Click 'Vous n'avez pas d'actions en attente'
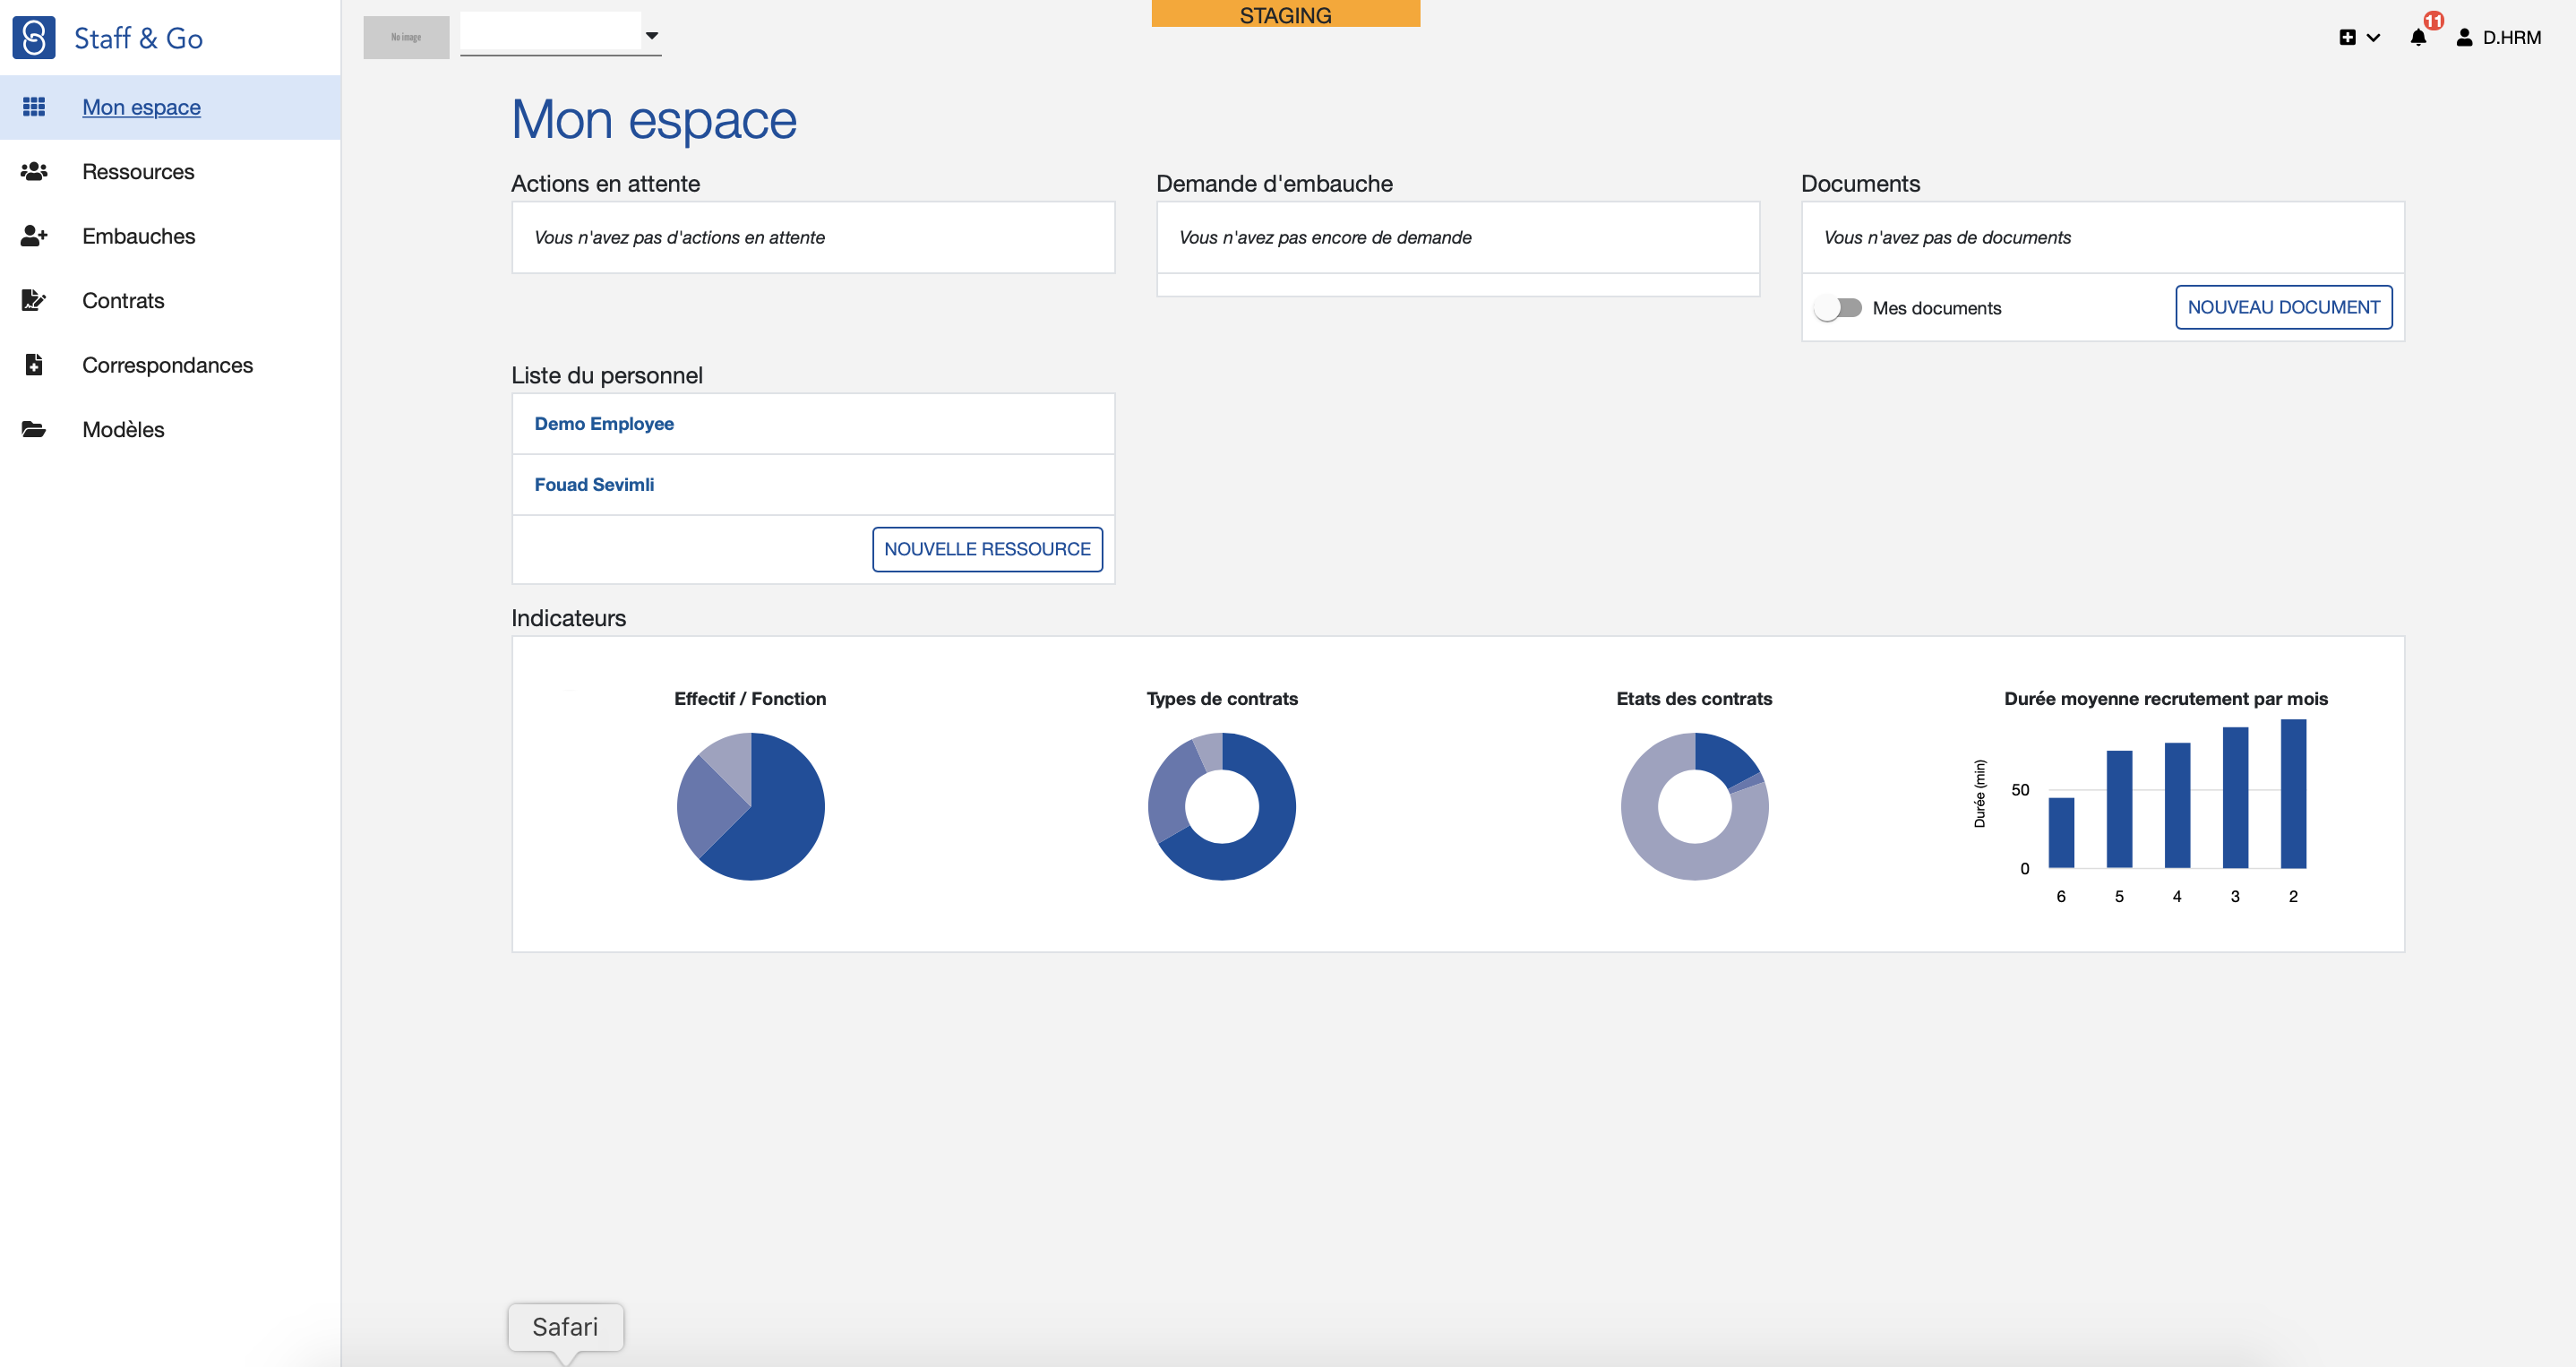 coord(680,238)
